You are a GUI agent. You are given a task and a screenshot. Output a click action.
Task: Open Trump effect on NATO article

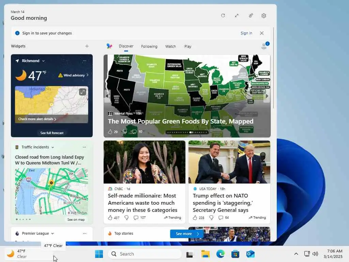pos(223,203)
